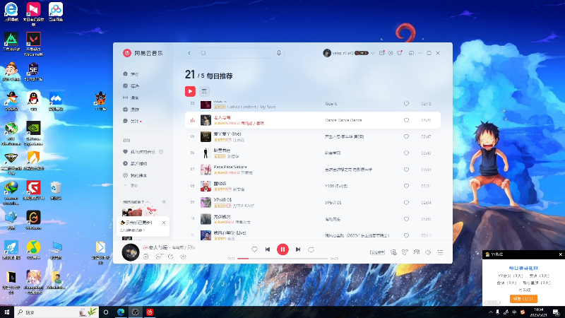Click add-to-playlist icon under the song title

point(146,257)
